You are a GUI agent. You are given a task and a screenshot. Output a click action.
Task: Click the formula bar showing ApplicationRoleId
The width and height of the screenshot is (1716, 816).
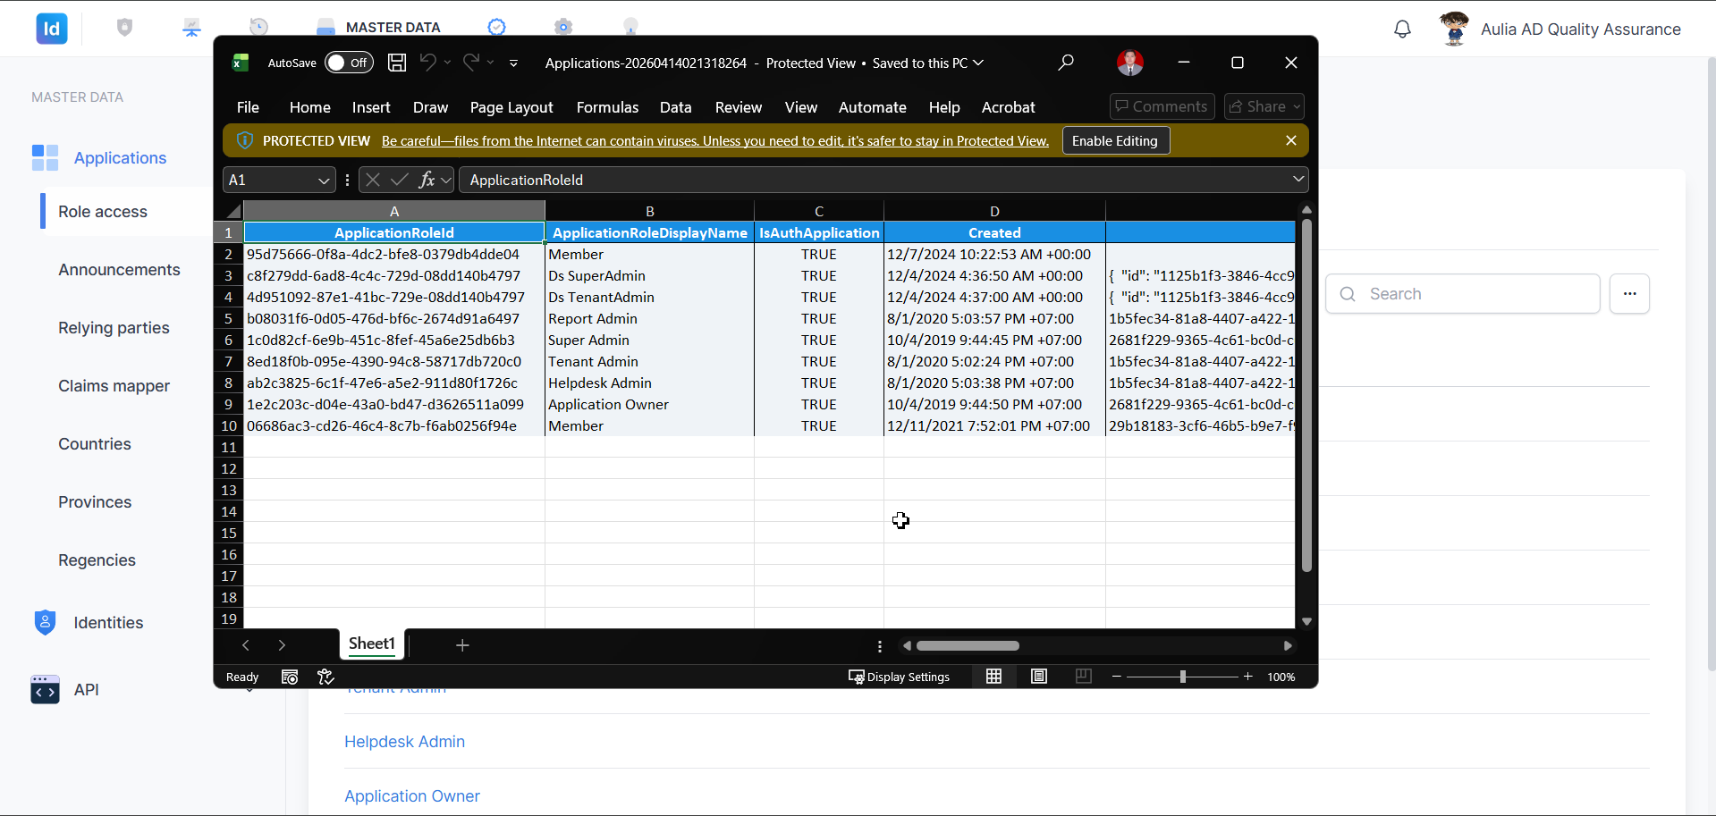(883, 180)
